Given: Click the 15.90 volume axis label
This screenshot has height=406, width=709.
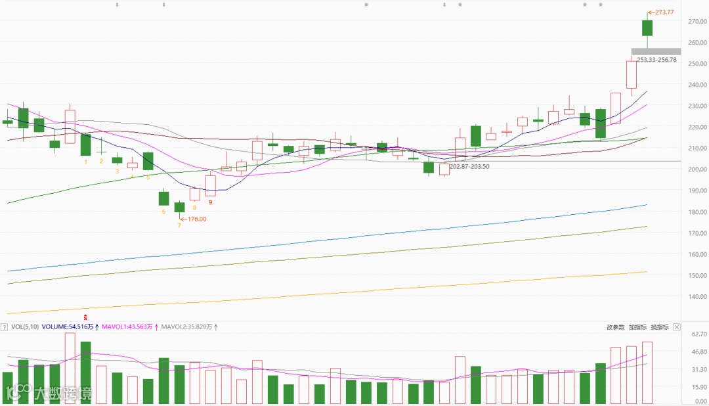Looking at the screenshot, I should pyautogui.click(x=699, y=387).
